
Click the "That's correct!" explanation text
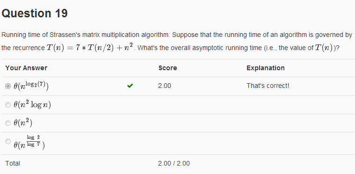268,86
